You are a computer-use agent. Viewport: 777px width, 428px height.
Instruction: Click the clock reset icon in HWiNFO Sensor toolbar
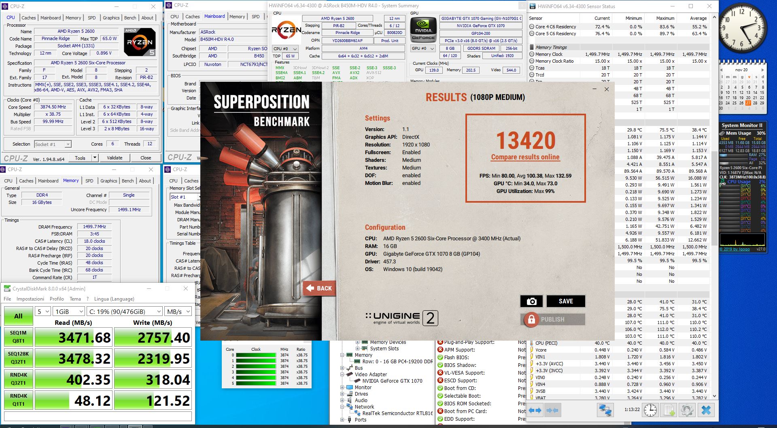(650, 410)
